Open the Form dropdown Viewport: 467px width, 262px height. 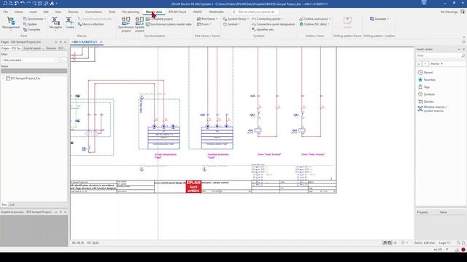point(204,24)
